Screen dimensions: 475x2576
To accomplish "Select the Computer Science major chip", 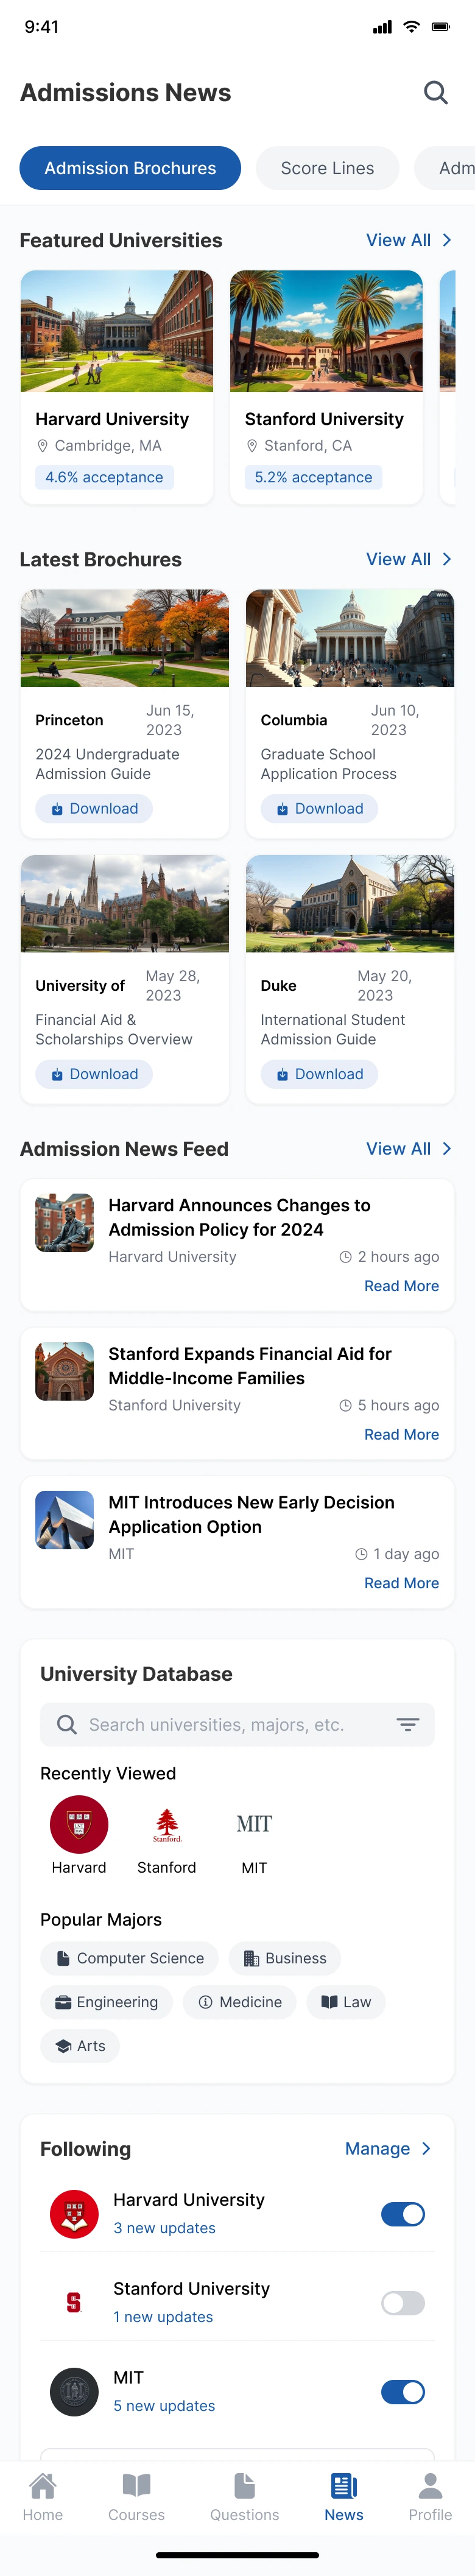I will [130, 1958].
